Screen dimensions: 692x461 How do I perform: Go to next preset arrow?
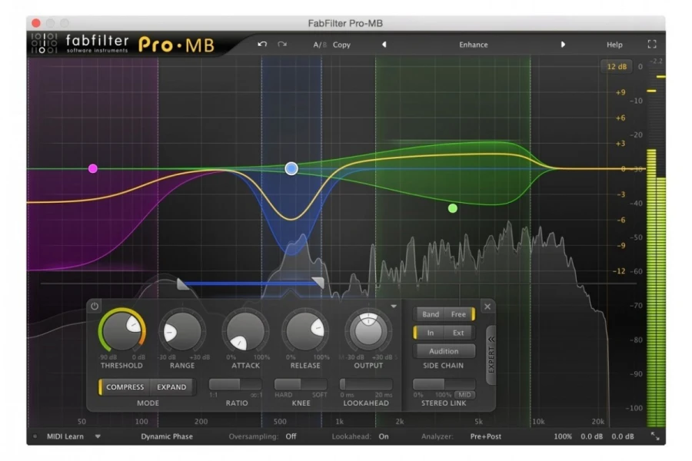(563, 45)
